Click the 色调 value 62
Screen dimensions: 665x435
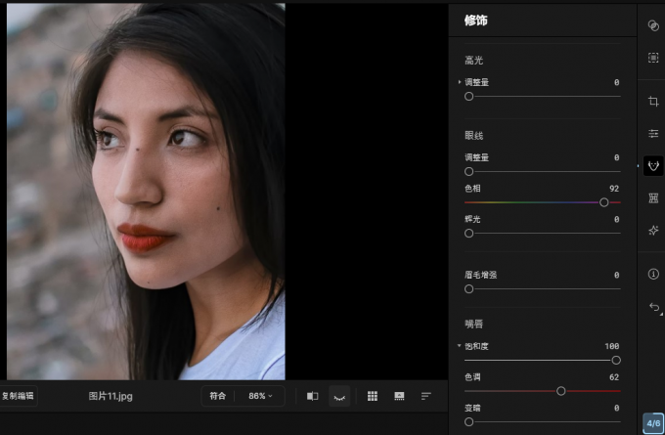[x=614, y=377]
